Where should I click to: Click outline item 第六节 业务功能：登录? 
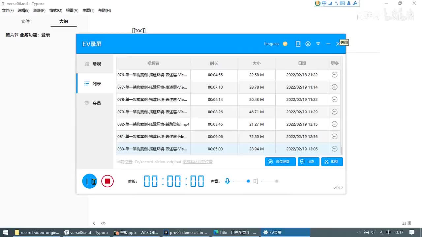pyautogui.click(x=28, y=35)
